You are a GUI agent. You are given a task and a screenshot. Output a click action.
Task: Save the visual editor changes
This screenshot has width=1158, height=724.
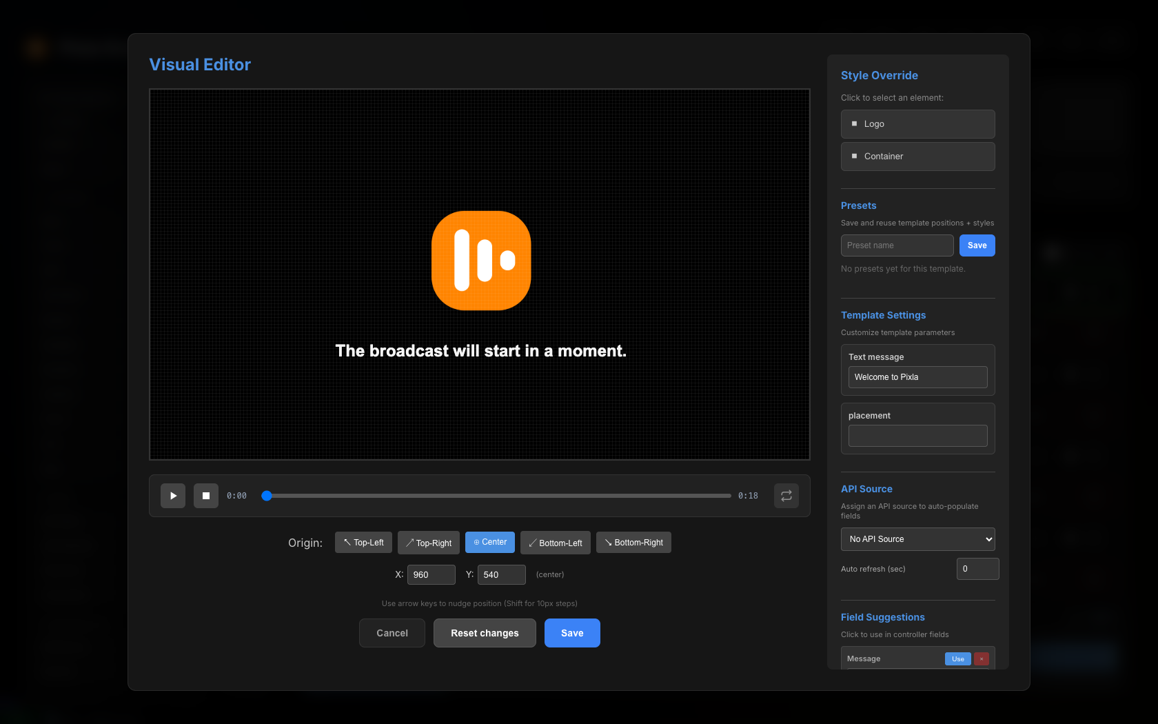pos(572,633)
